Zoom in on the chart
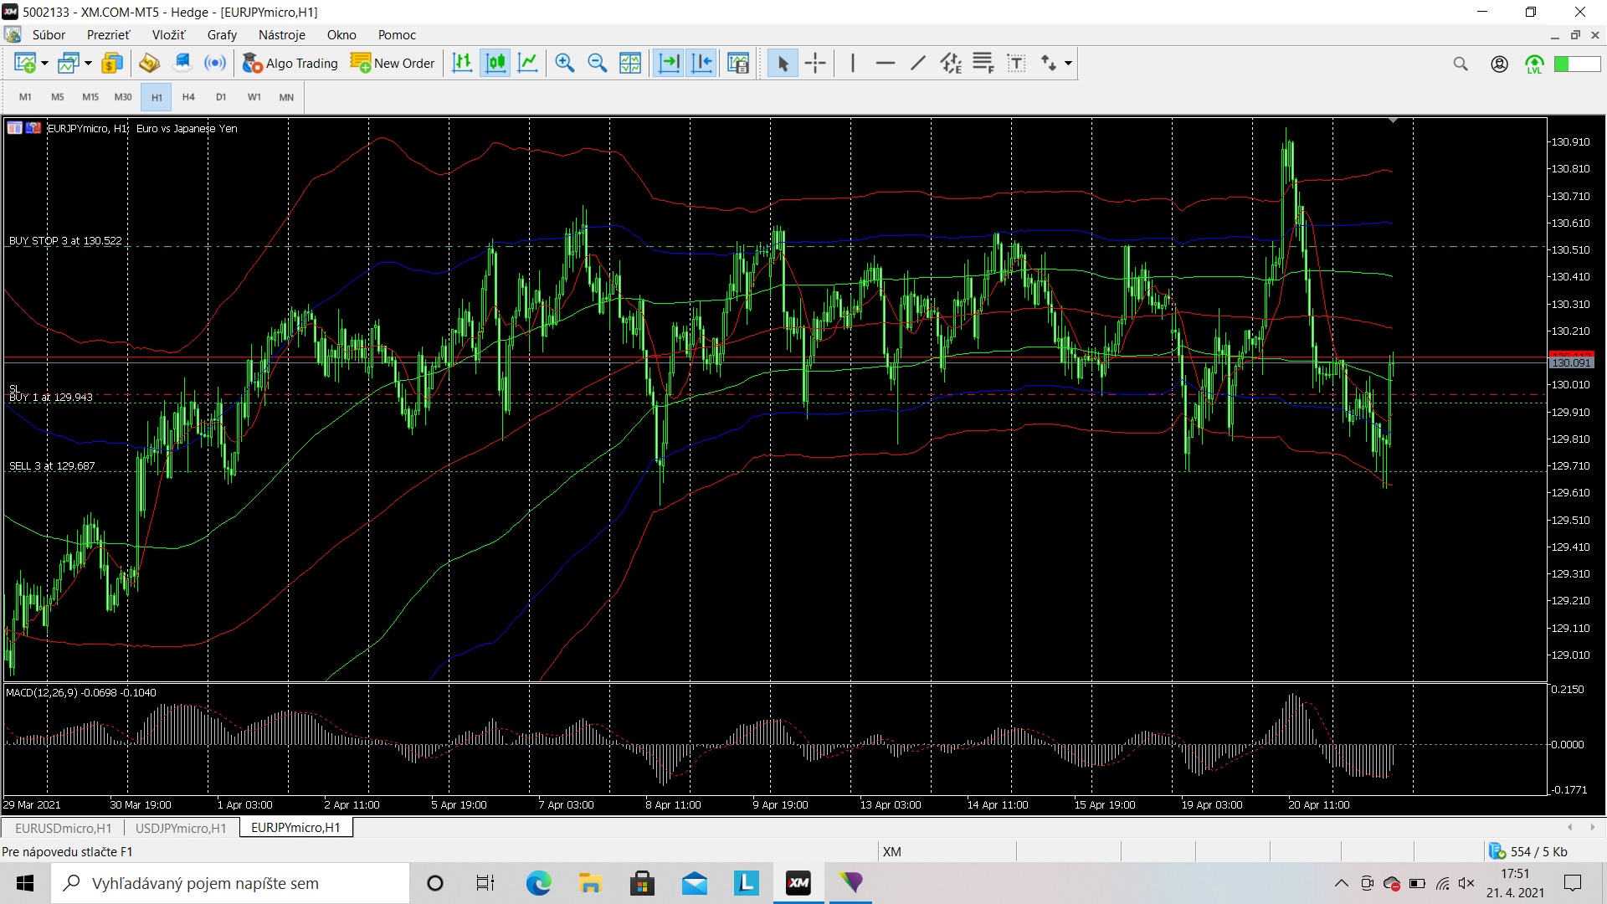1607x904 pixels. coord(565,63)
